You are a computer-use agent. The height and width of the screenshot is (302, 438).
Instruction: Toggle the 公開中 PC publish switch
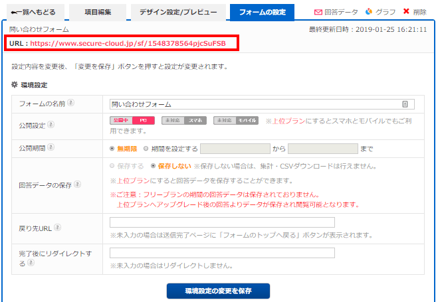click(x=132, y=120)
